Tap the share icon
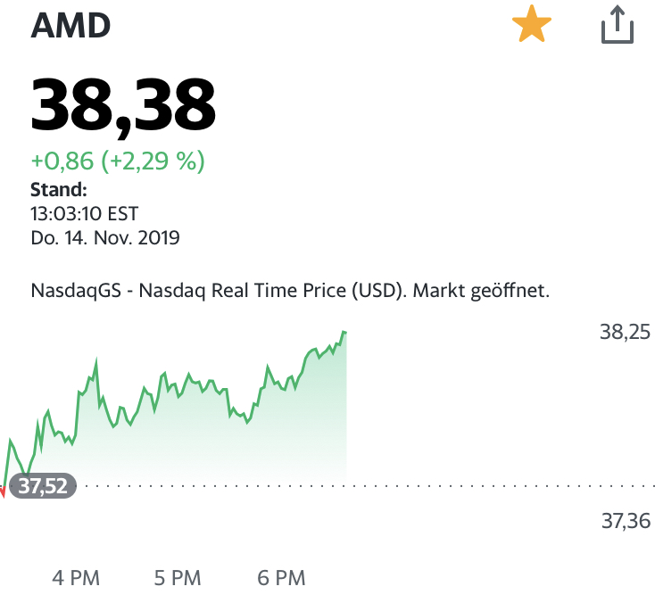 tap(616, 26)
